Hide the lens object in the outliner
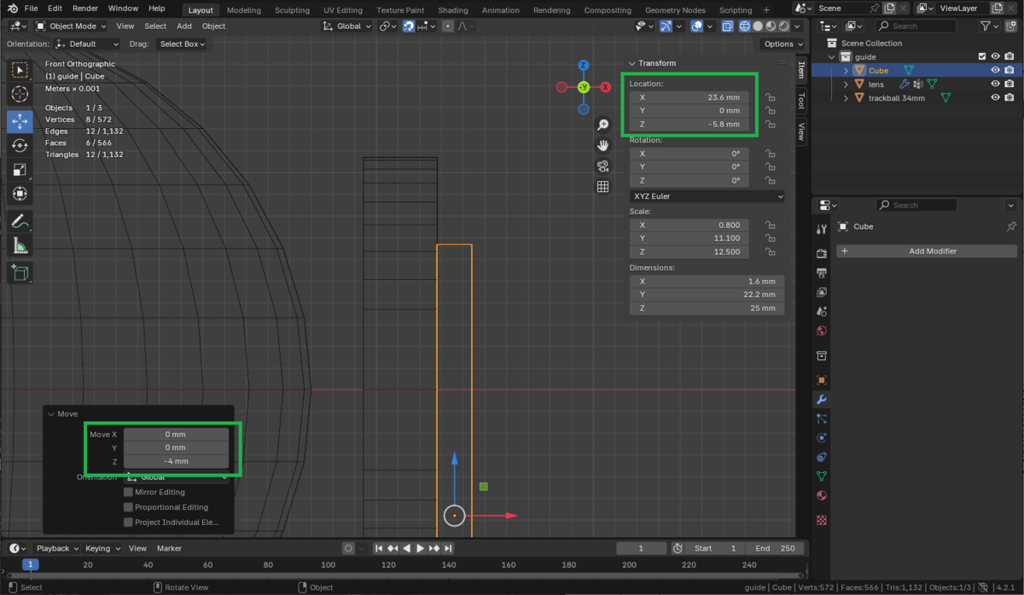This screenshot has width=1024, height=595. coord(995,85)
